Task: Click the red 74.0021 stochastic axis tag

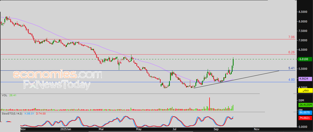Action: coord(305,118)
